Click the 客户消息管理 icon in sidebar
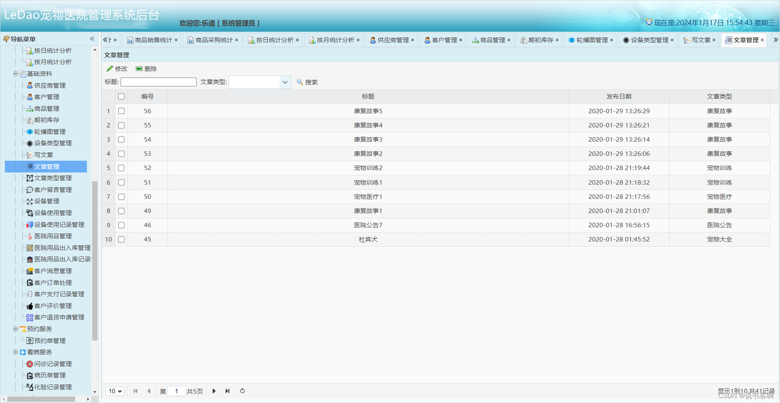Screen dimensions: 780x403 coord(30,271)
